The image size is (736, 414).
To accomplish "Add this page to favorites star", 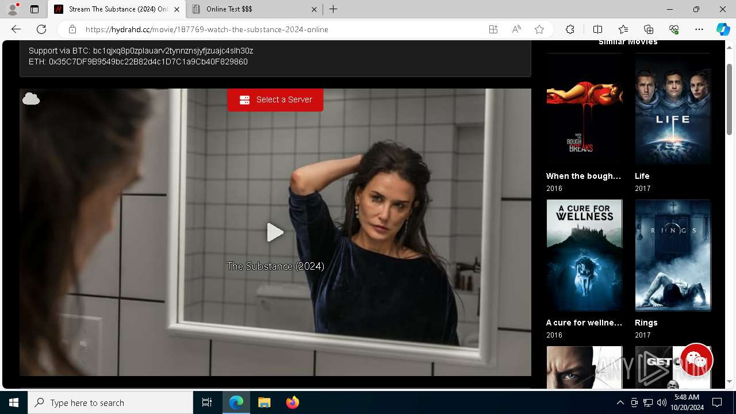I will (539, 29).
